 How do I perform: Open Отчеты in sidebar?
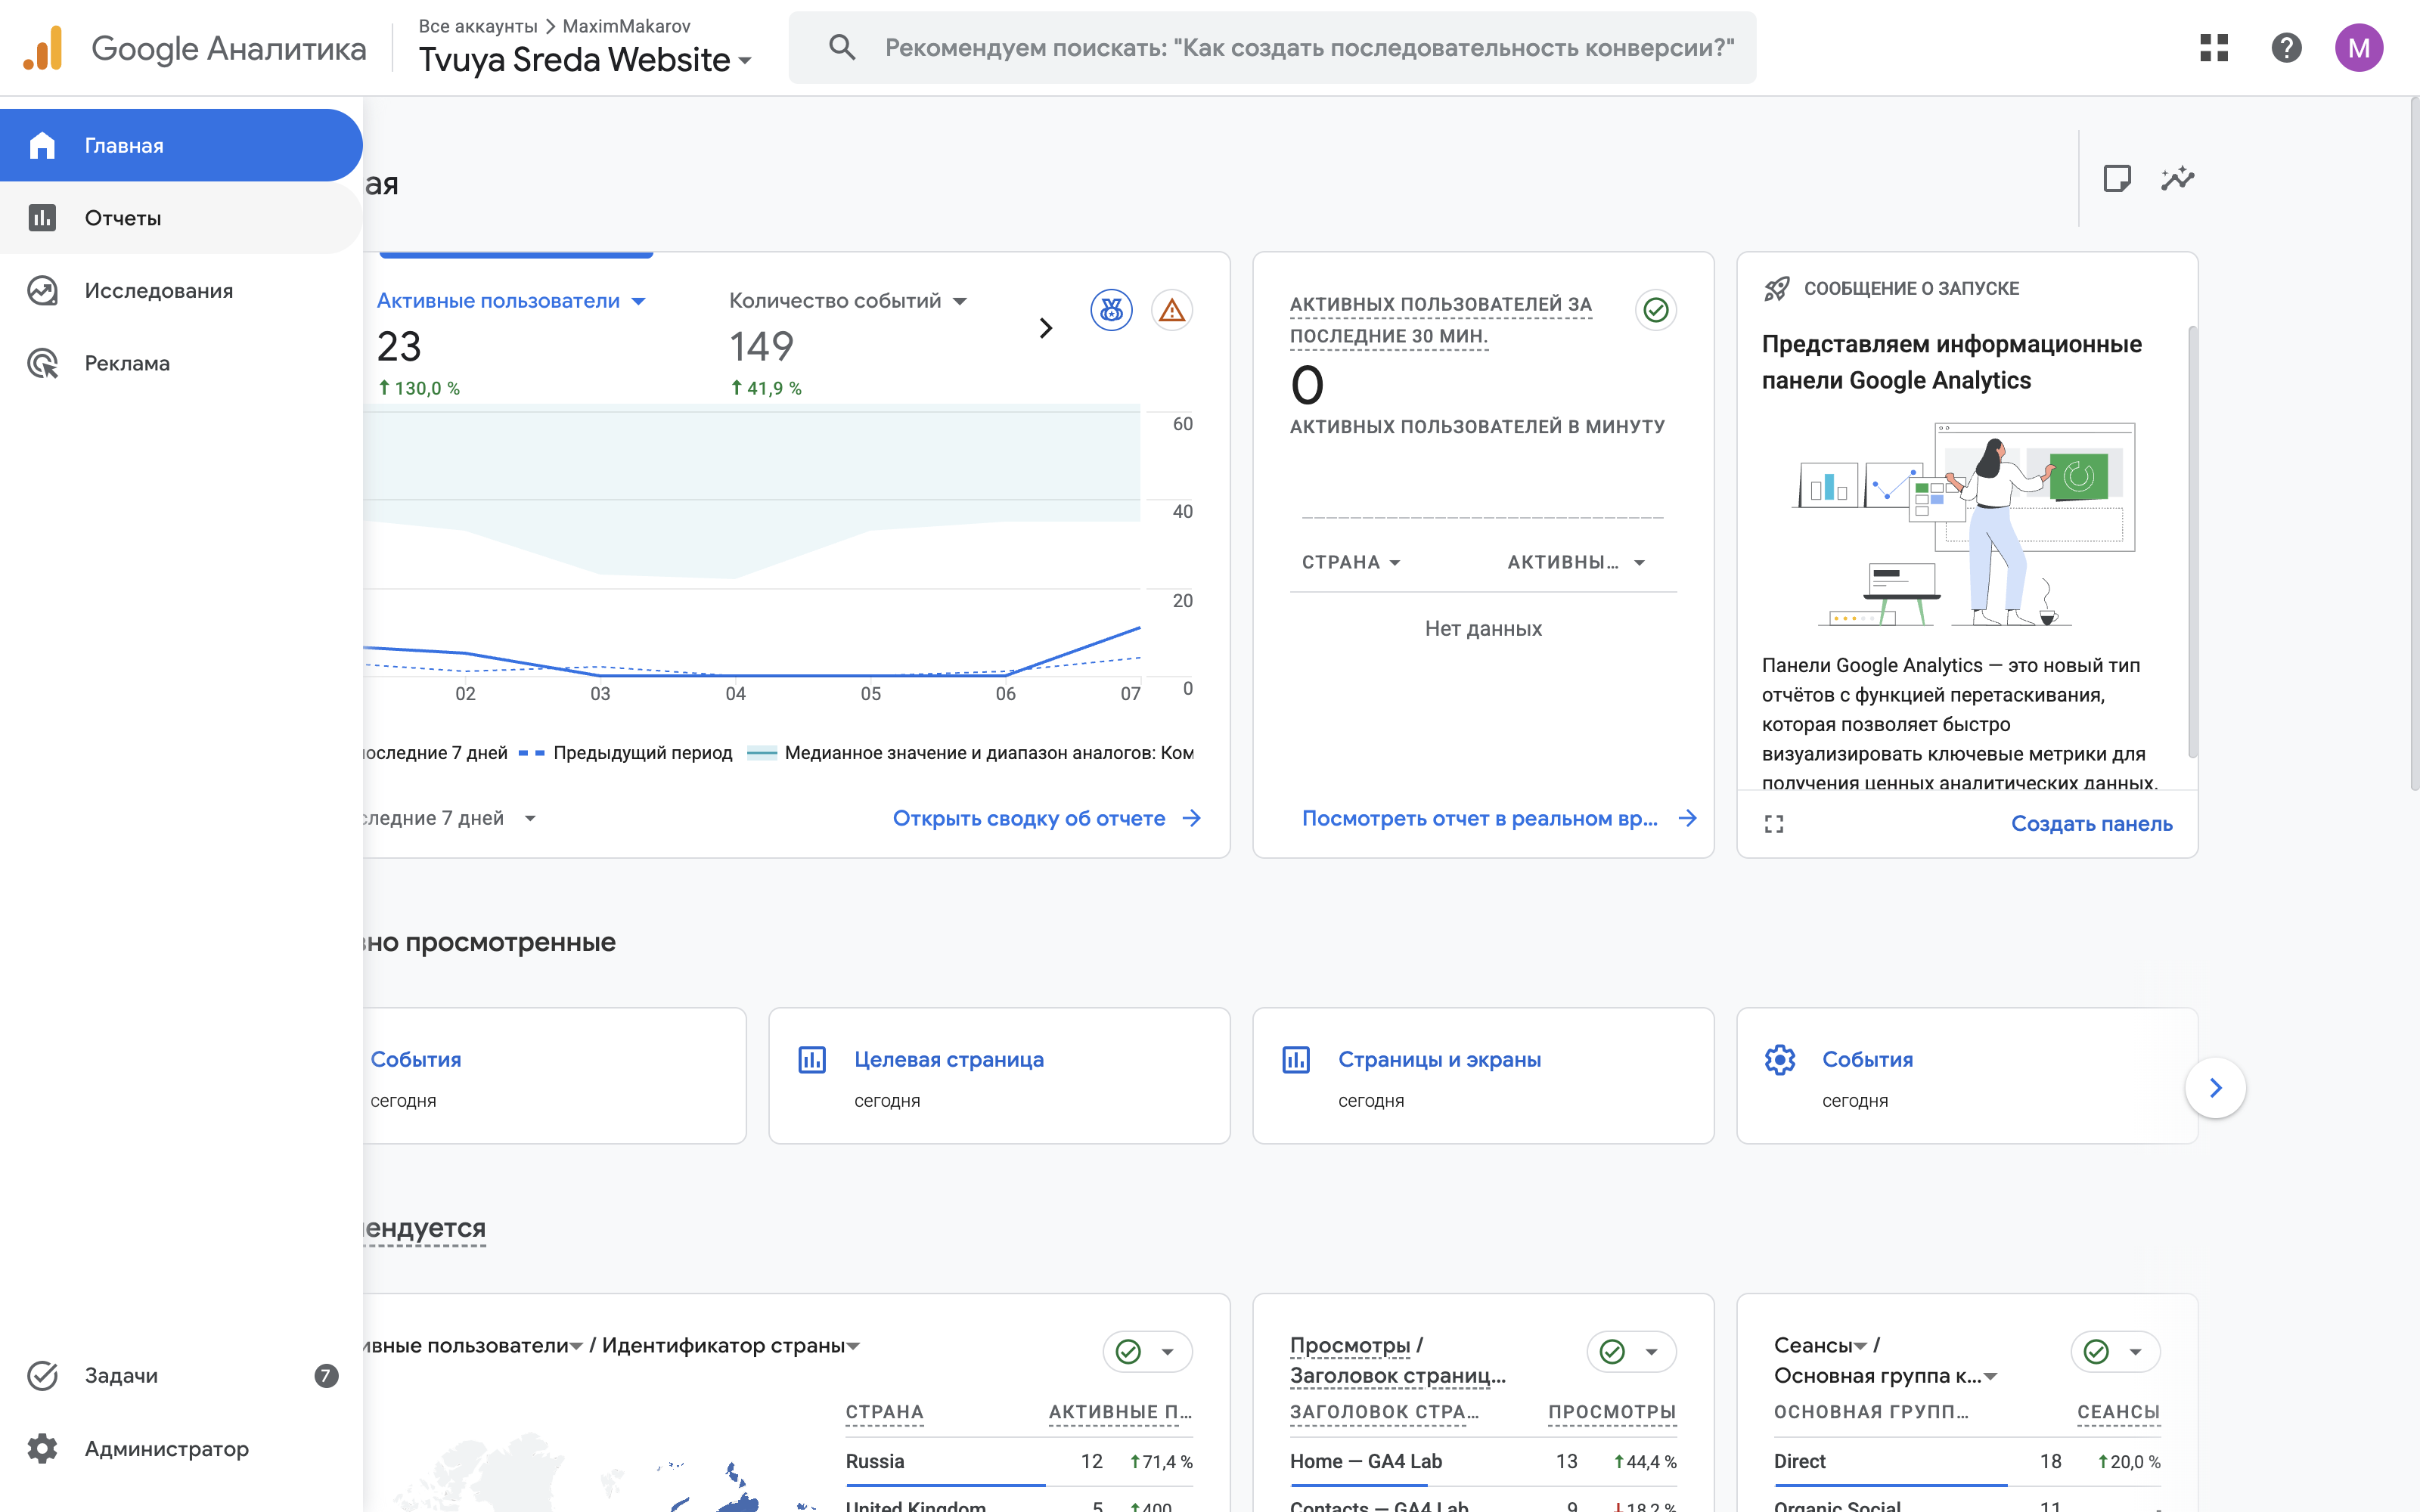click(181, 218)
